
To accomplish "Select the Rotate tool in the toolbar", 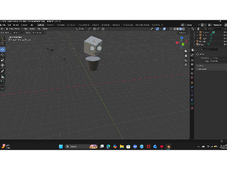I will (2, 55).
